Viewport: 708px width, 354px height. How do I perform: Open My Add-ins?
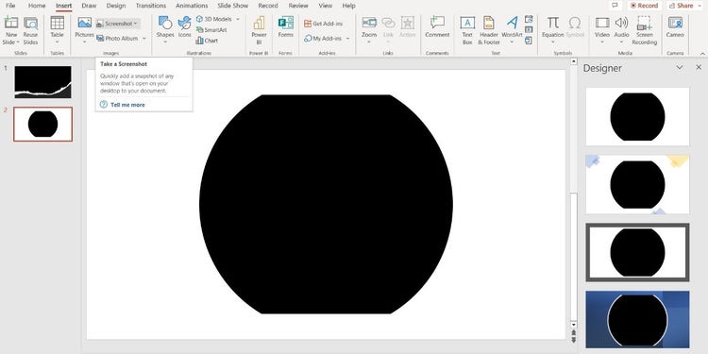(x=323, y=39)
